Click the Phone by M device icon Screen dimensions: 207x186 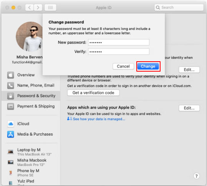point(11,173)
